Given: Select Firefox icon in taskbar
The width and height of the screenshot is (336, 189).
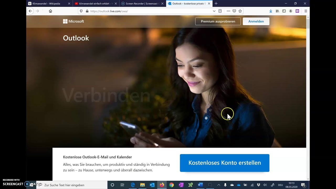Looking at the screenshot, I should pyautogui.click(x=162, y=185).
